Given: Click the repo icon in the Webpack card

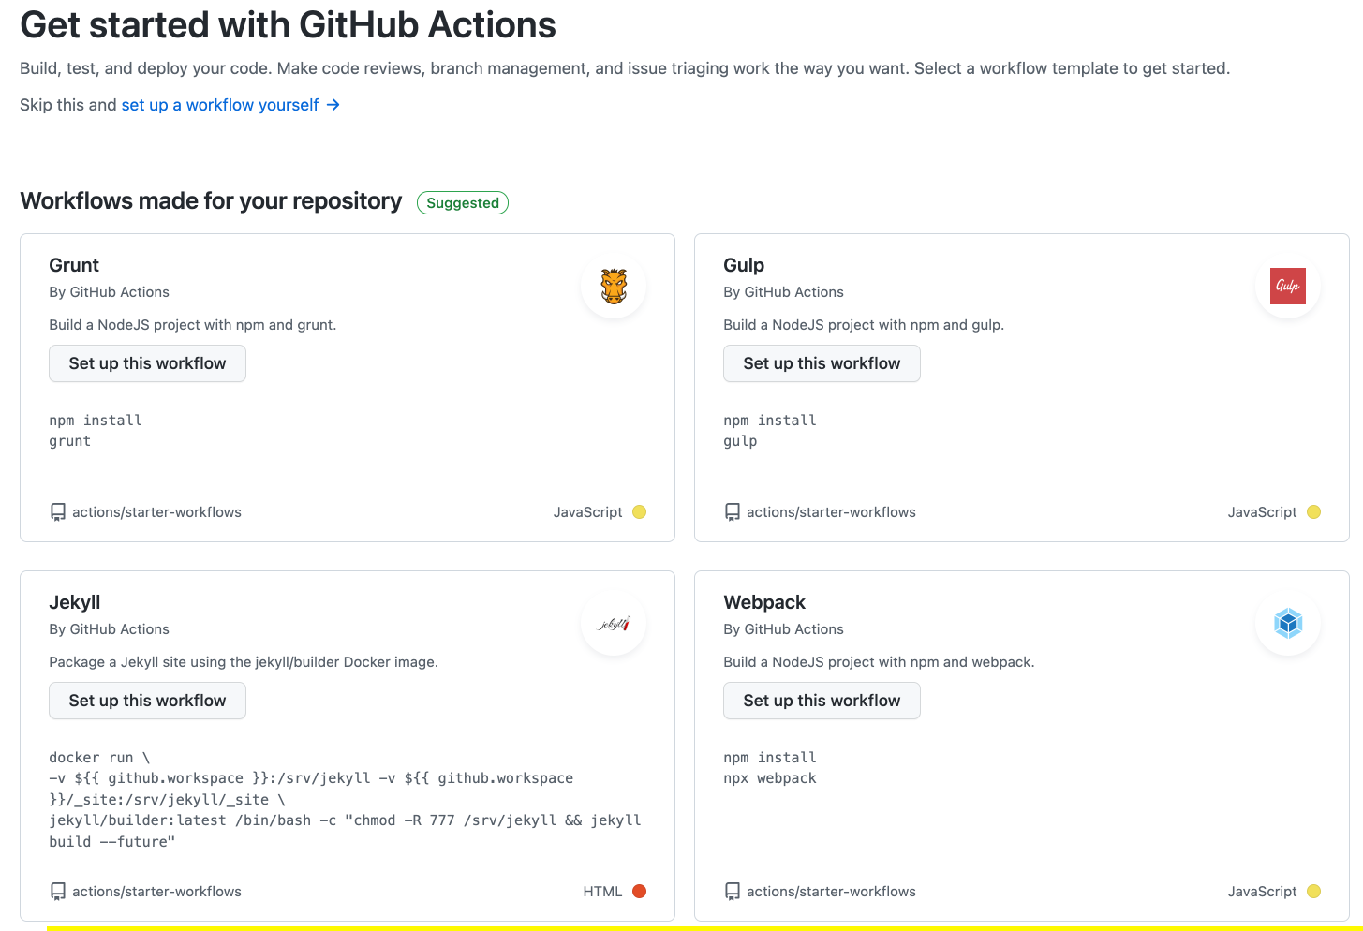Looking at the screenshot, I should [733, 892].
